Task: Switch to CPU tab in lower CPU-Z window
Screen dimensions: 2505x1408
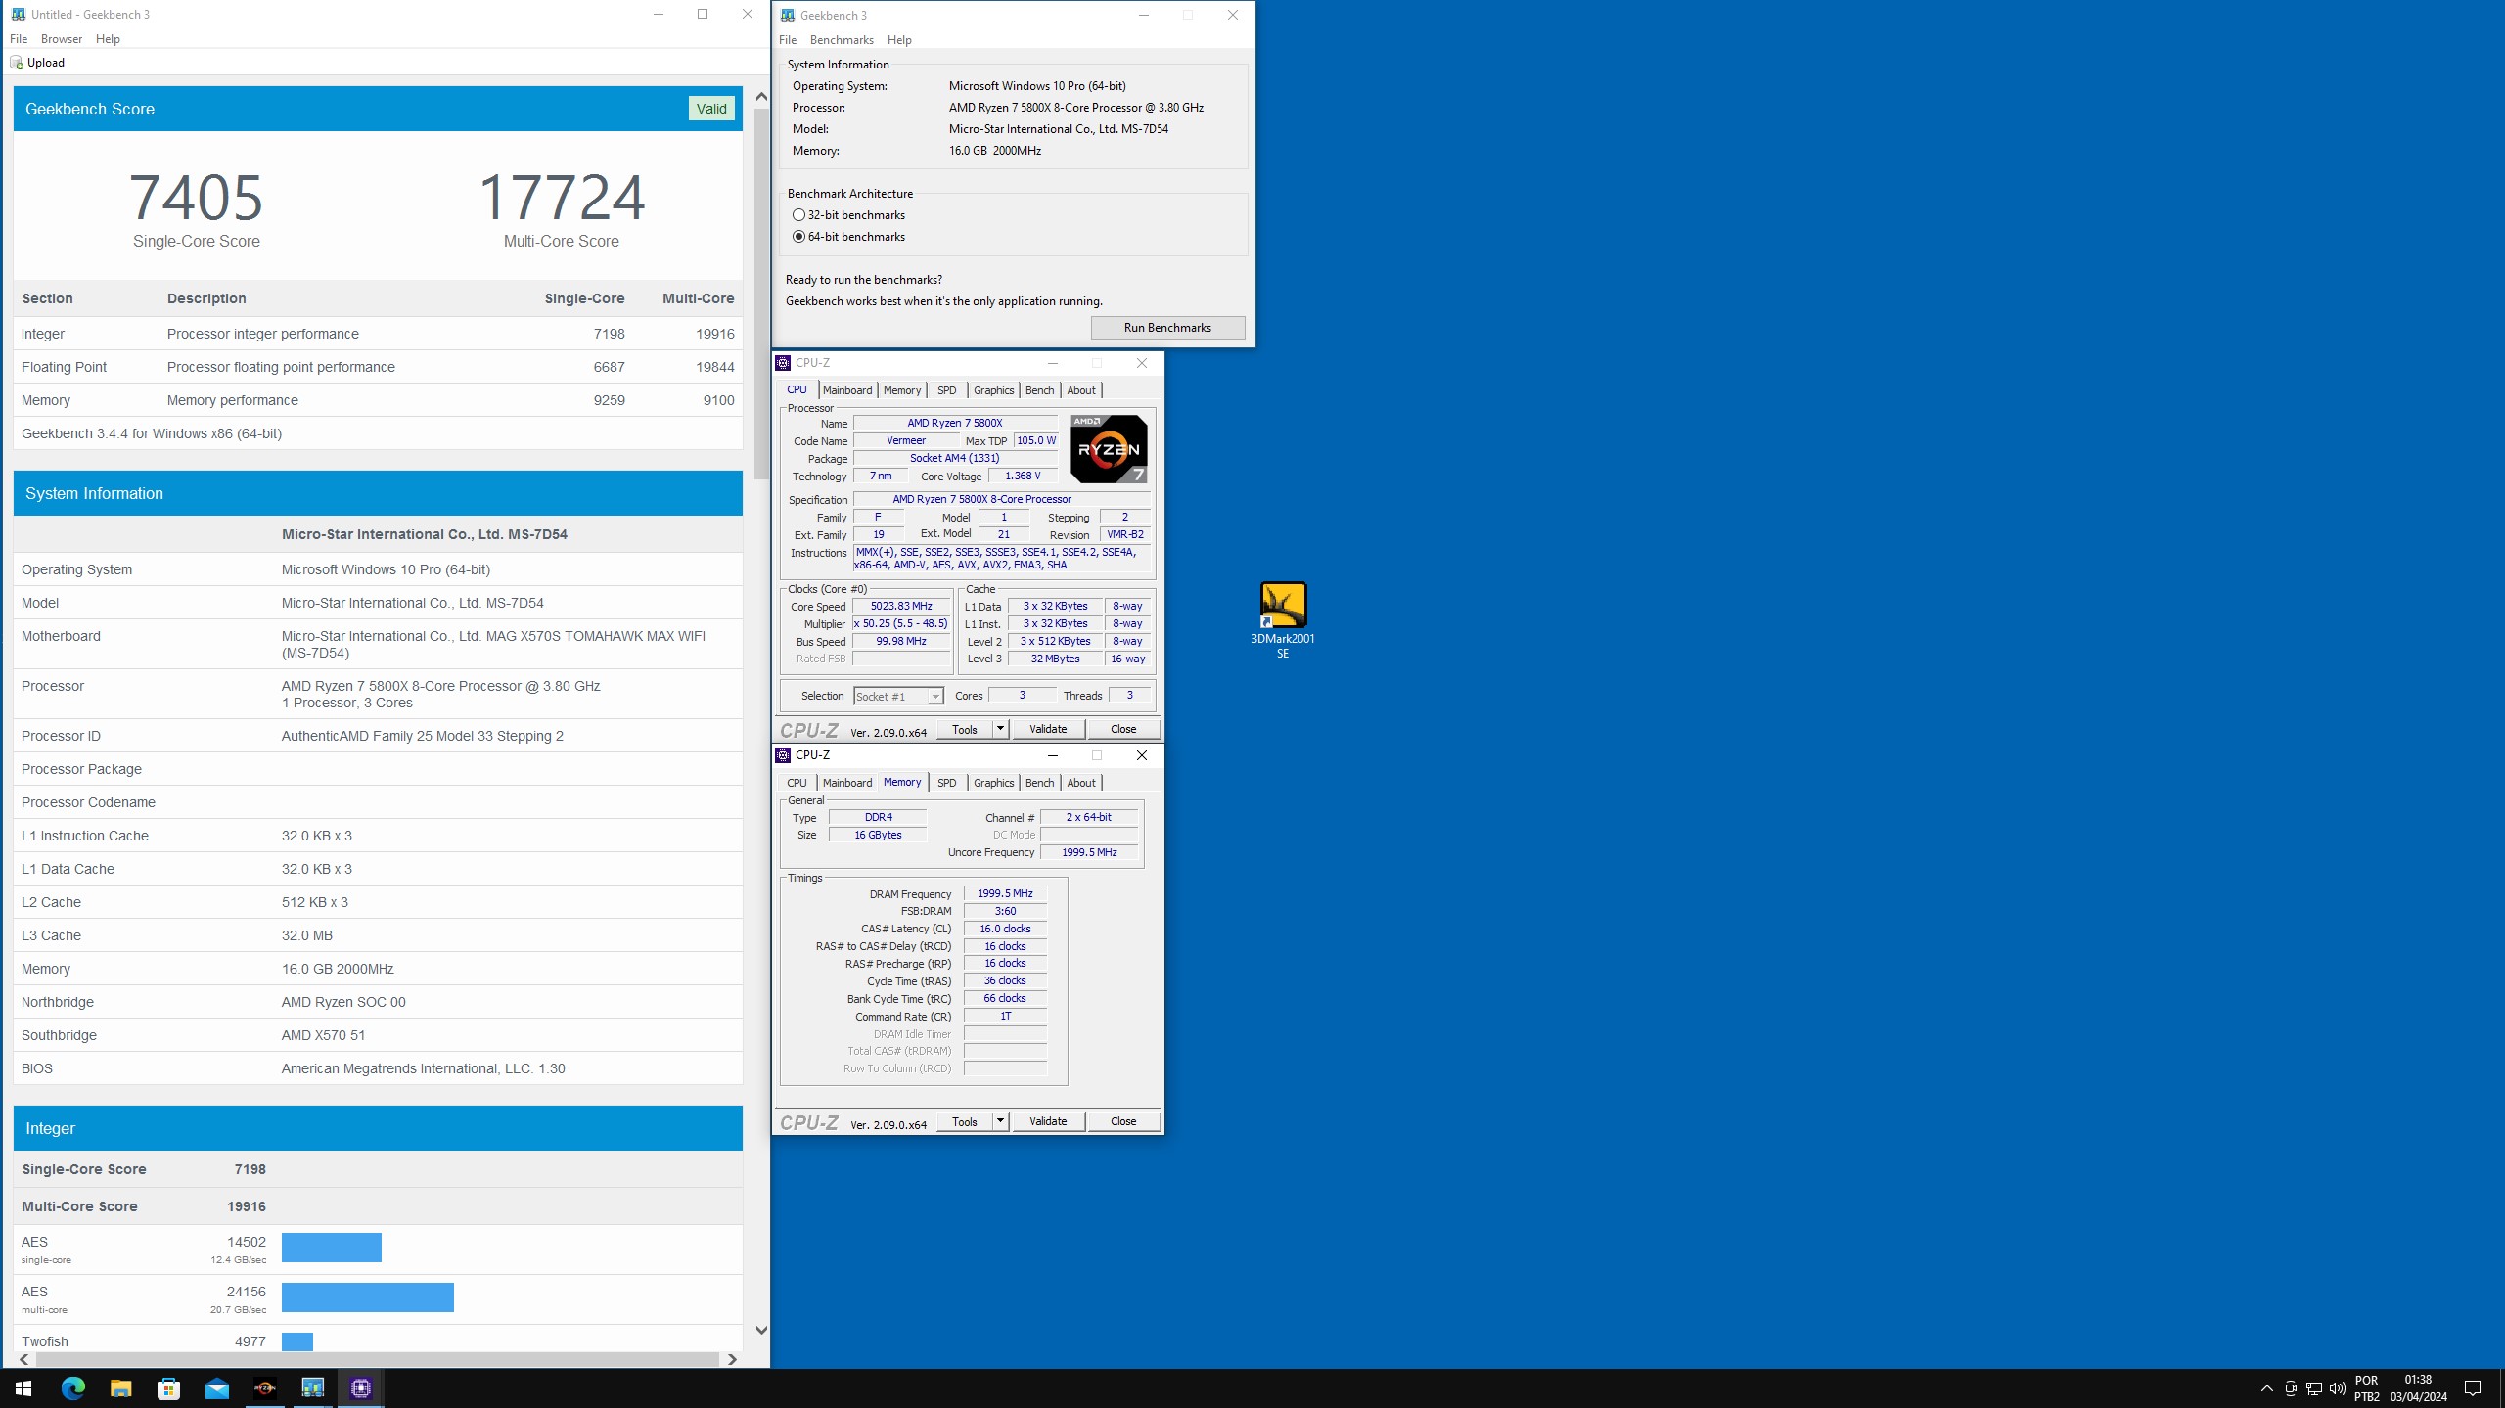Action: point(797,783)
